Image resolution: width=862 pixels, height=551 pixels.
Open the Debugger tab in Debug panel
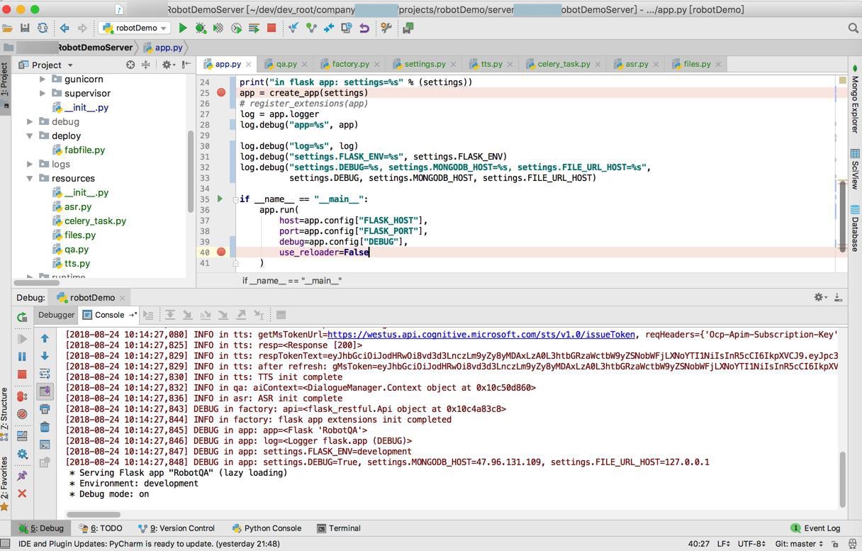(56, 315)
